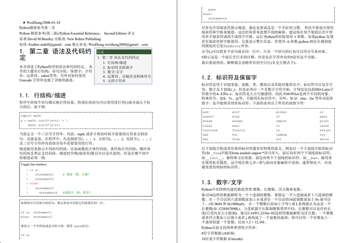
Task: Click the section heading '1.3. 数字/文字'
Action: click(222, 182)
